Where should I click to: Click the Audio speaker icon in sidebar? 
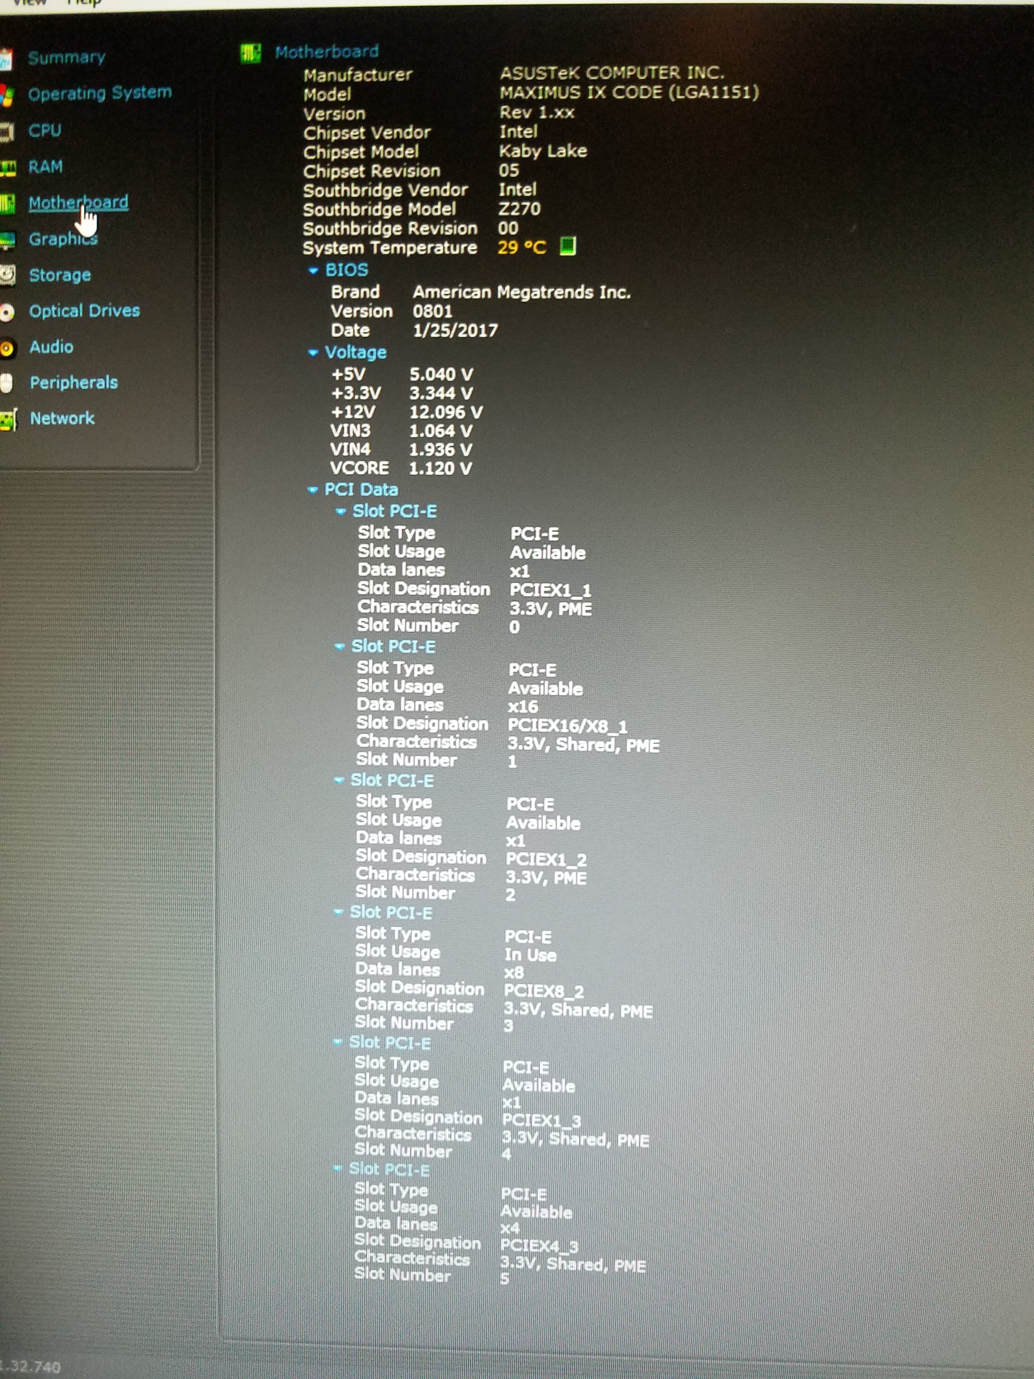point(7,349)
